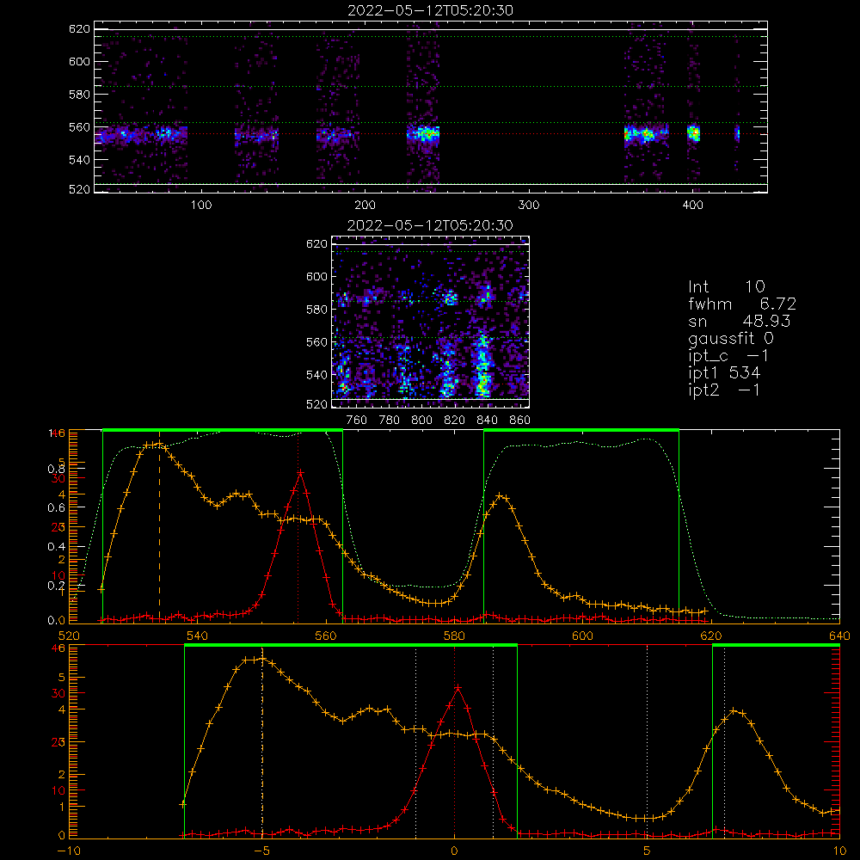Click the orange secondary peak near 587 in the upper profile plot

(x=501, y=497)
